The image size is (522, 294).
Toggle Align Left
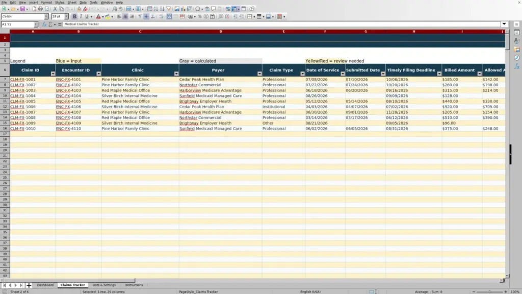(119, 16)
